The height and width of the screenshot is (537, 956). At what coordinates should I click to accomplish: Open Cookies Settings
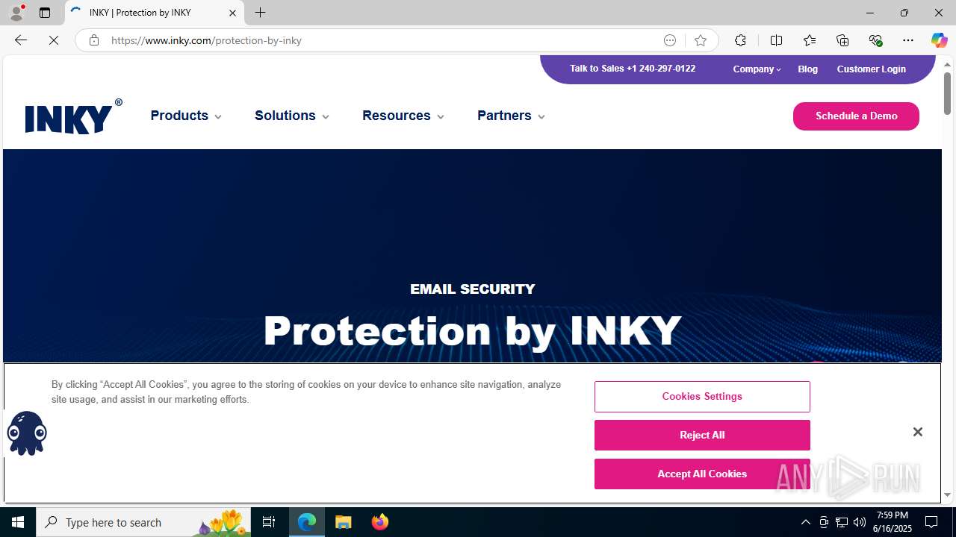pyautogui.click(x=702, y=396)
